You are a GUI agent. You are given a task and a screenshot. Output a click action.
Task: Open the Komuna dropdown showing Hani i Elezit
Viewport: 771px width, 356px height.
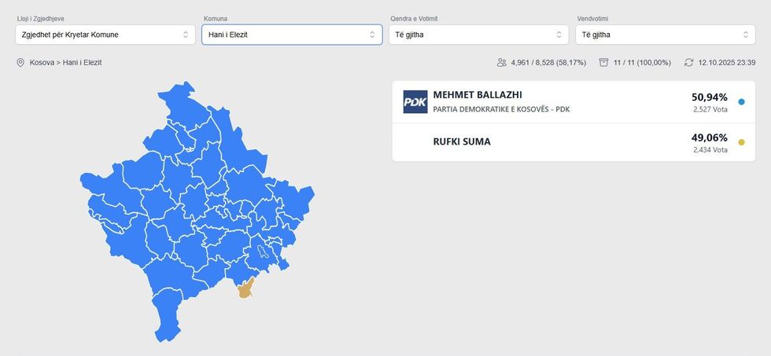click(x=292, y=35)
